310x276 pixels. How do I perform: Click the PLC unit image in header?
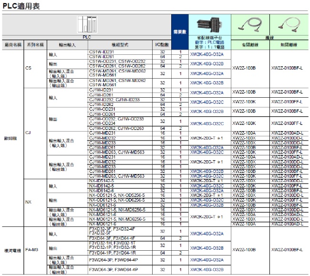point(87,24)
